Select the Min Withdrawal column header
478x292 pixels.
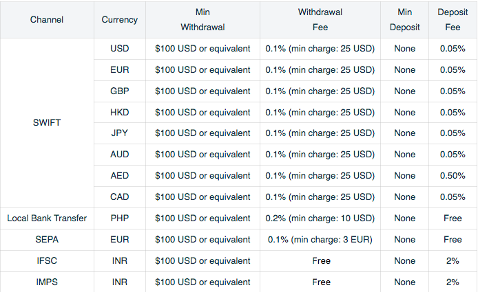coord(202,20)
